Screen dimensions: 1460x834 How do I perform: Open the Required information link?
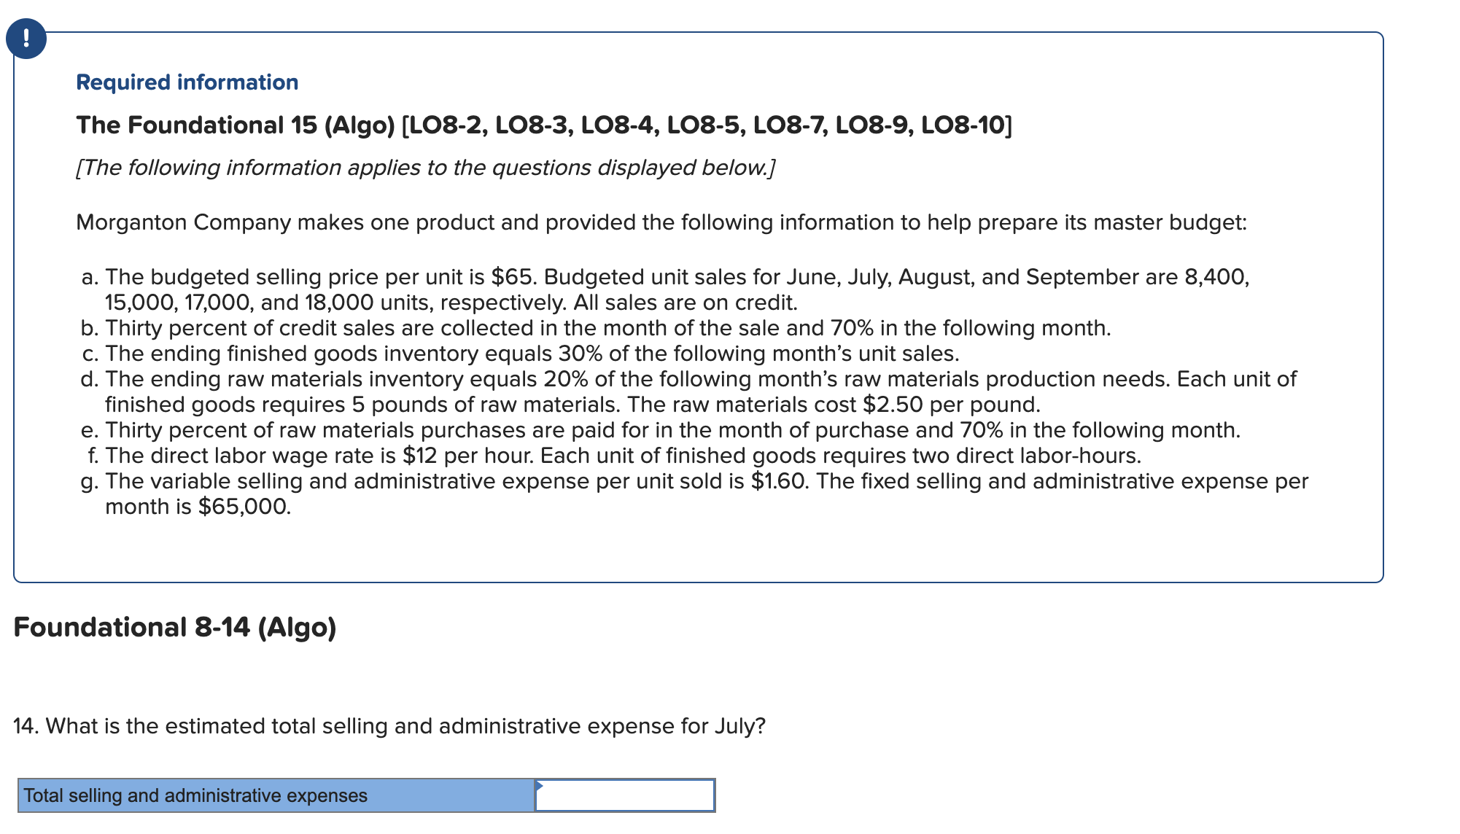[187, 82]
